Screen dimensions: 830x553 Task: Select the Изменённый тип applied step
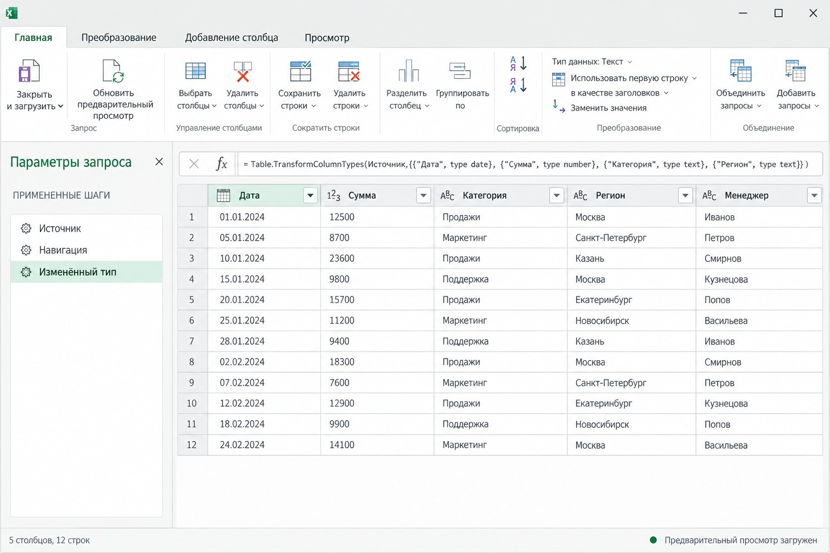(86, 272)
